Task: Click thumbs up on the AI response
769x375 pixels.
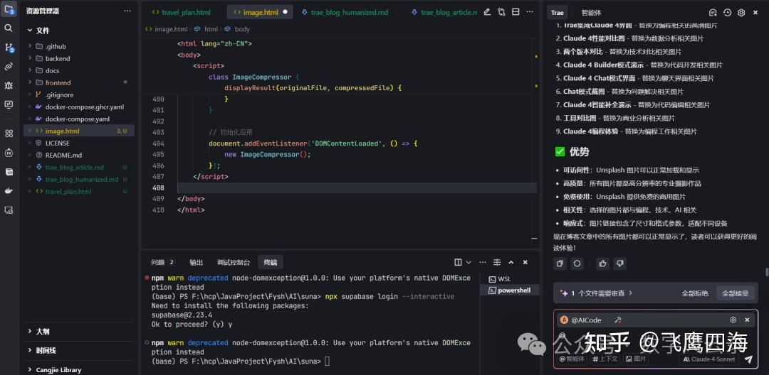Action: pos(603,263)
